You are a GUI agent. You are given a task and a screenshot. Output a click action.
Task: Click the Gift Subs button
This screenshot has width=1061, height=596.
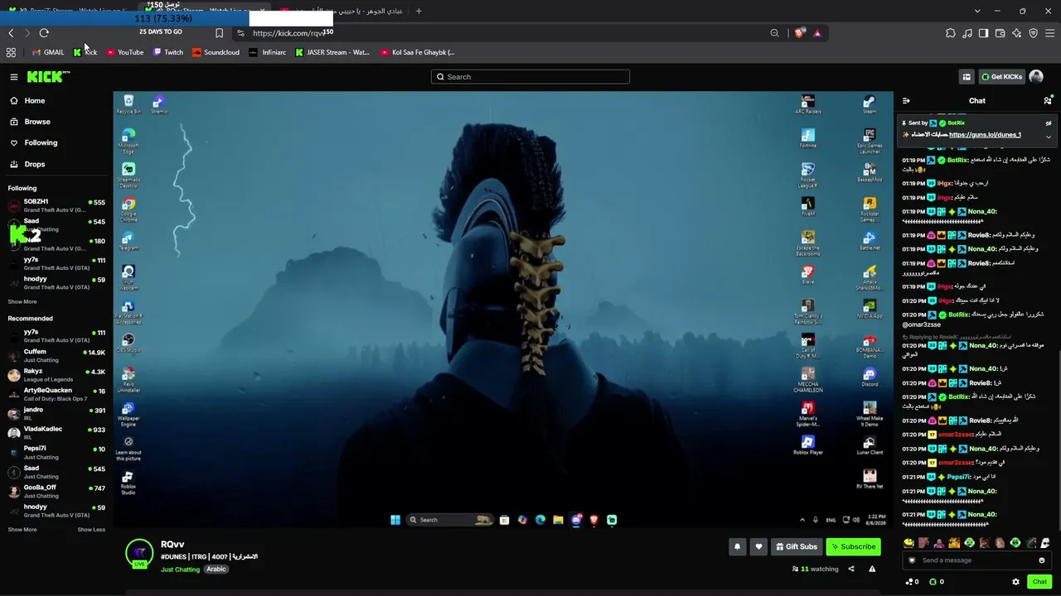pos(796,546)
